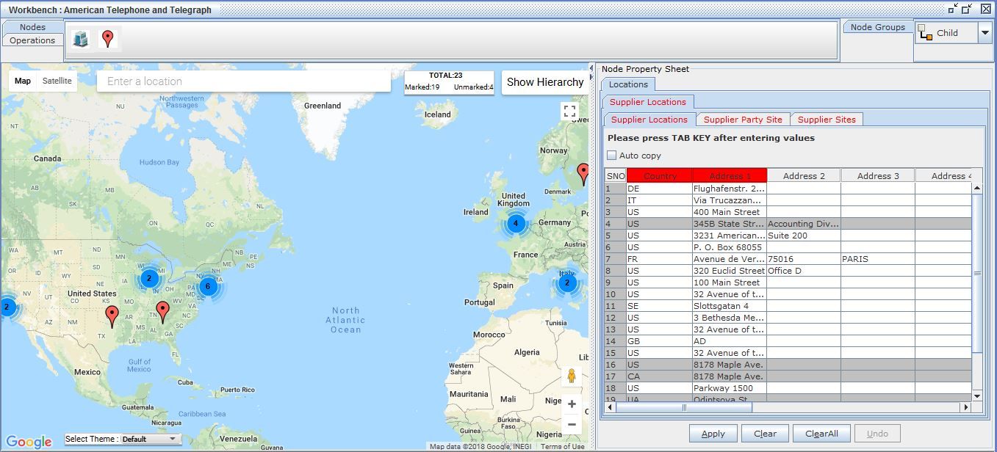Image resolution: width=997 pixels, height=452 pixels.
Task: Select the 'PARIS' cell in row 7
Action: (x=878, y=259)
